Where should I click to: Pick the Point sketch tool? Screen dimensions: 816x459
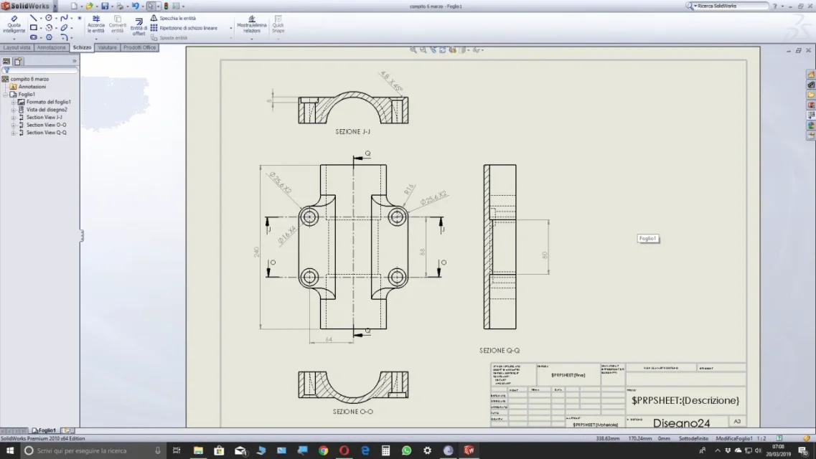(79, 18)
